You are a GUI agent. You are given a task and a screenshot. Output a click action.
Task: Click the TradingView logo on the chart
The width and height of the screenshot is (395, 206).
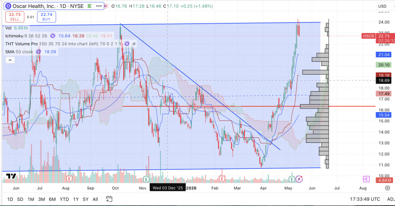[x=11, y=176]
